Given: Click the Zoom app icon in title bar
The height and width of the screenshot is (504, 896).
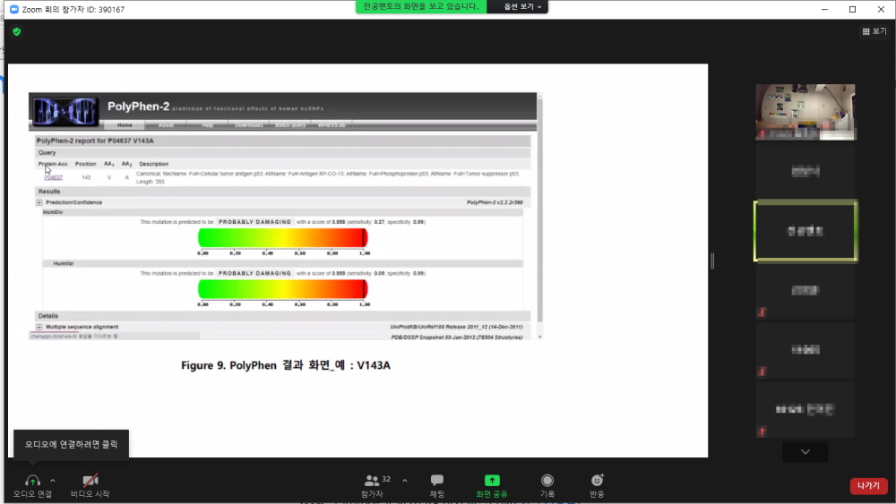Looking at the screenshot, I should (14, 9).
